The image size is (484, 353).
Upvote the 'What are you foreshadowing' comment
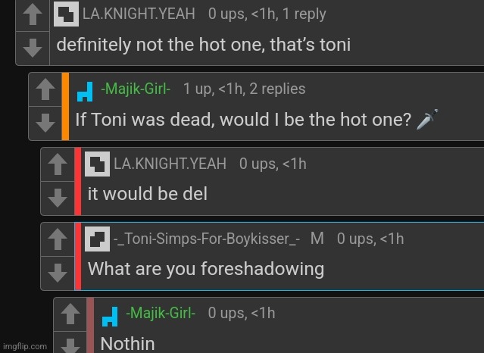(58, 239)
